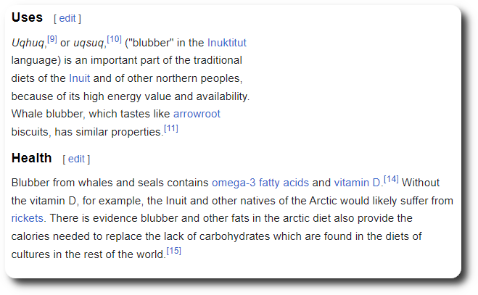Viewport: 478px width, 295px height.
Task: Open the rickets article link
Action: point(28,217)
